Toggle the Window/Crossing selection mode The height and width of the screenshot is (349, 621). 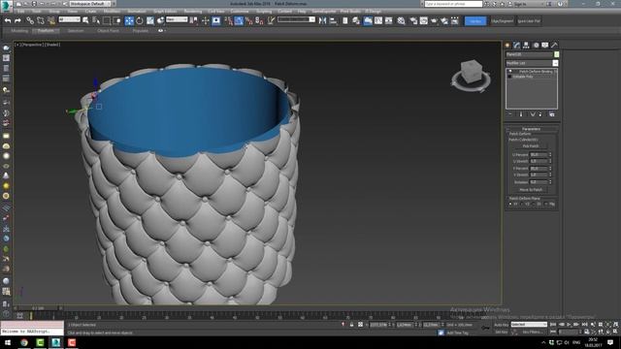click(117, 20)
